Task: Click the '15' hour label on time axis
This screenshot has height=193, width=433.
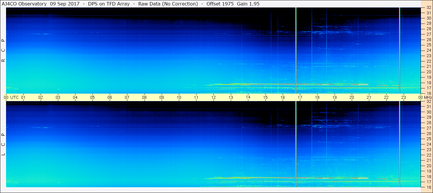Action: 265,97
